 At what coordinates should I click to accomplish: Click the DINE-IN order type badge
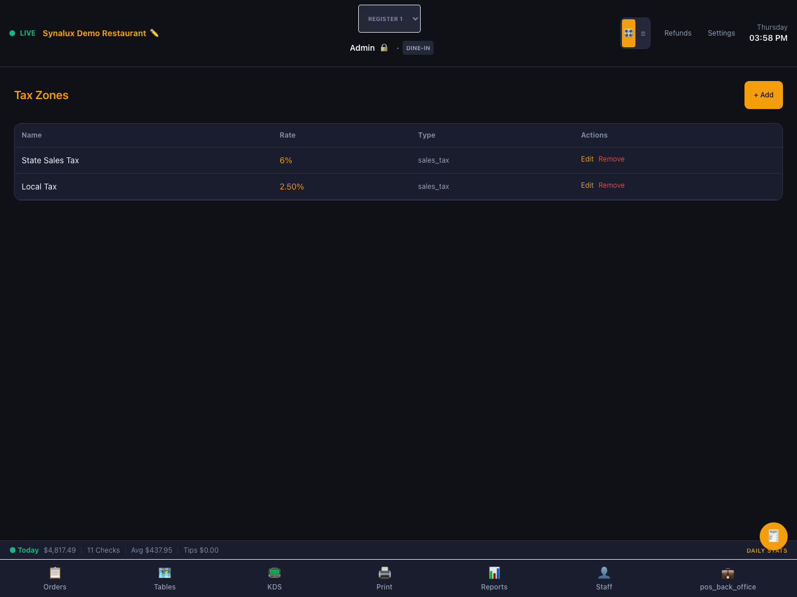(418, 48)
